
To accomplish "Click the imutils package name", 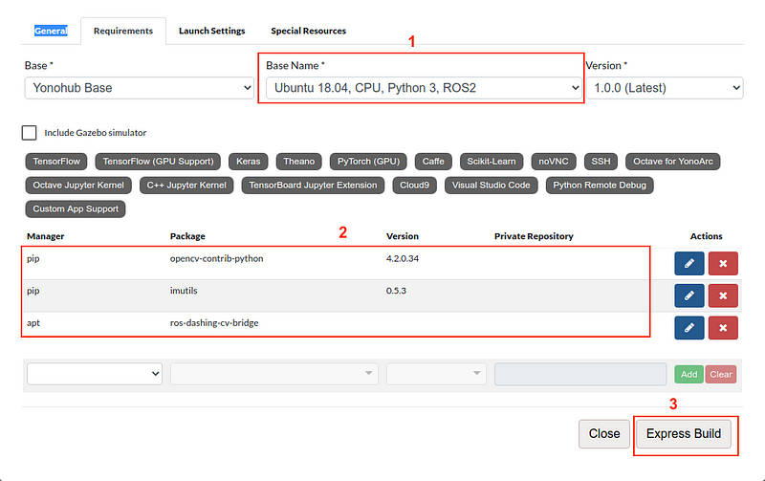I will tap(184, 291).
